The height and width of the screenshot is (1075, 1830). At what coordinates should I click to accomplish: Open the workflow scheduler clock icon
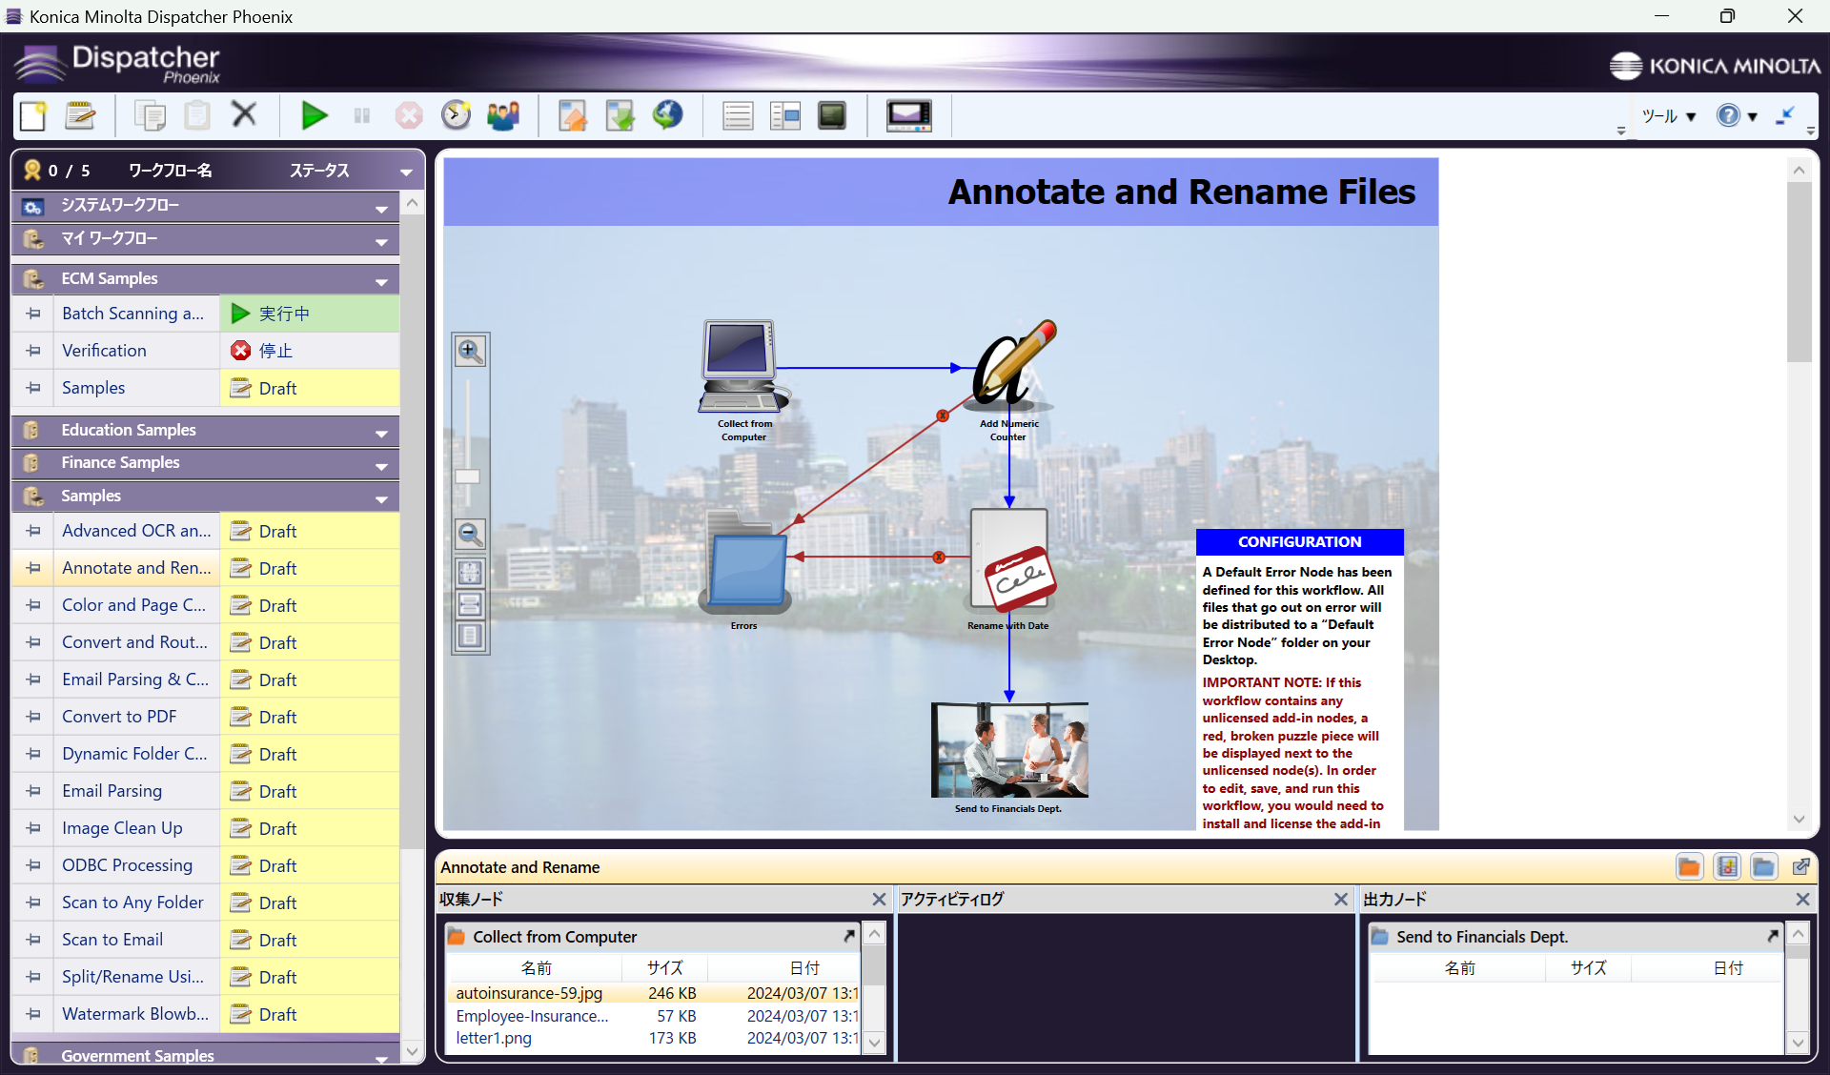(x=457, y=115)
